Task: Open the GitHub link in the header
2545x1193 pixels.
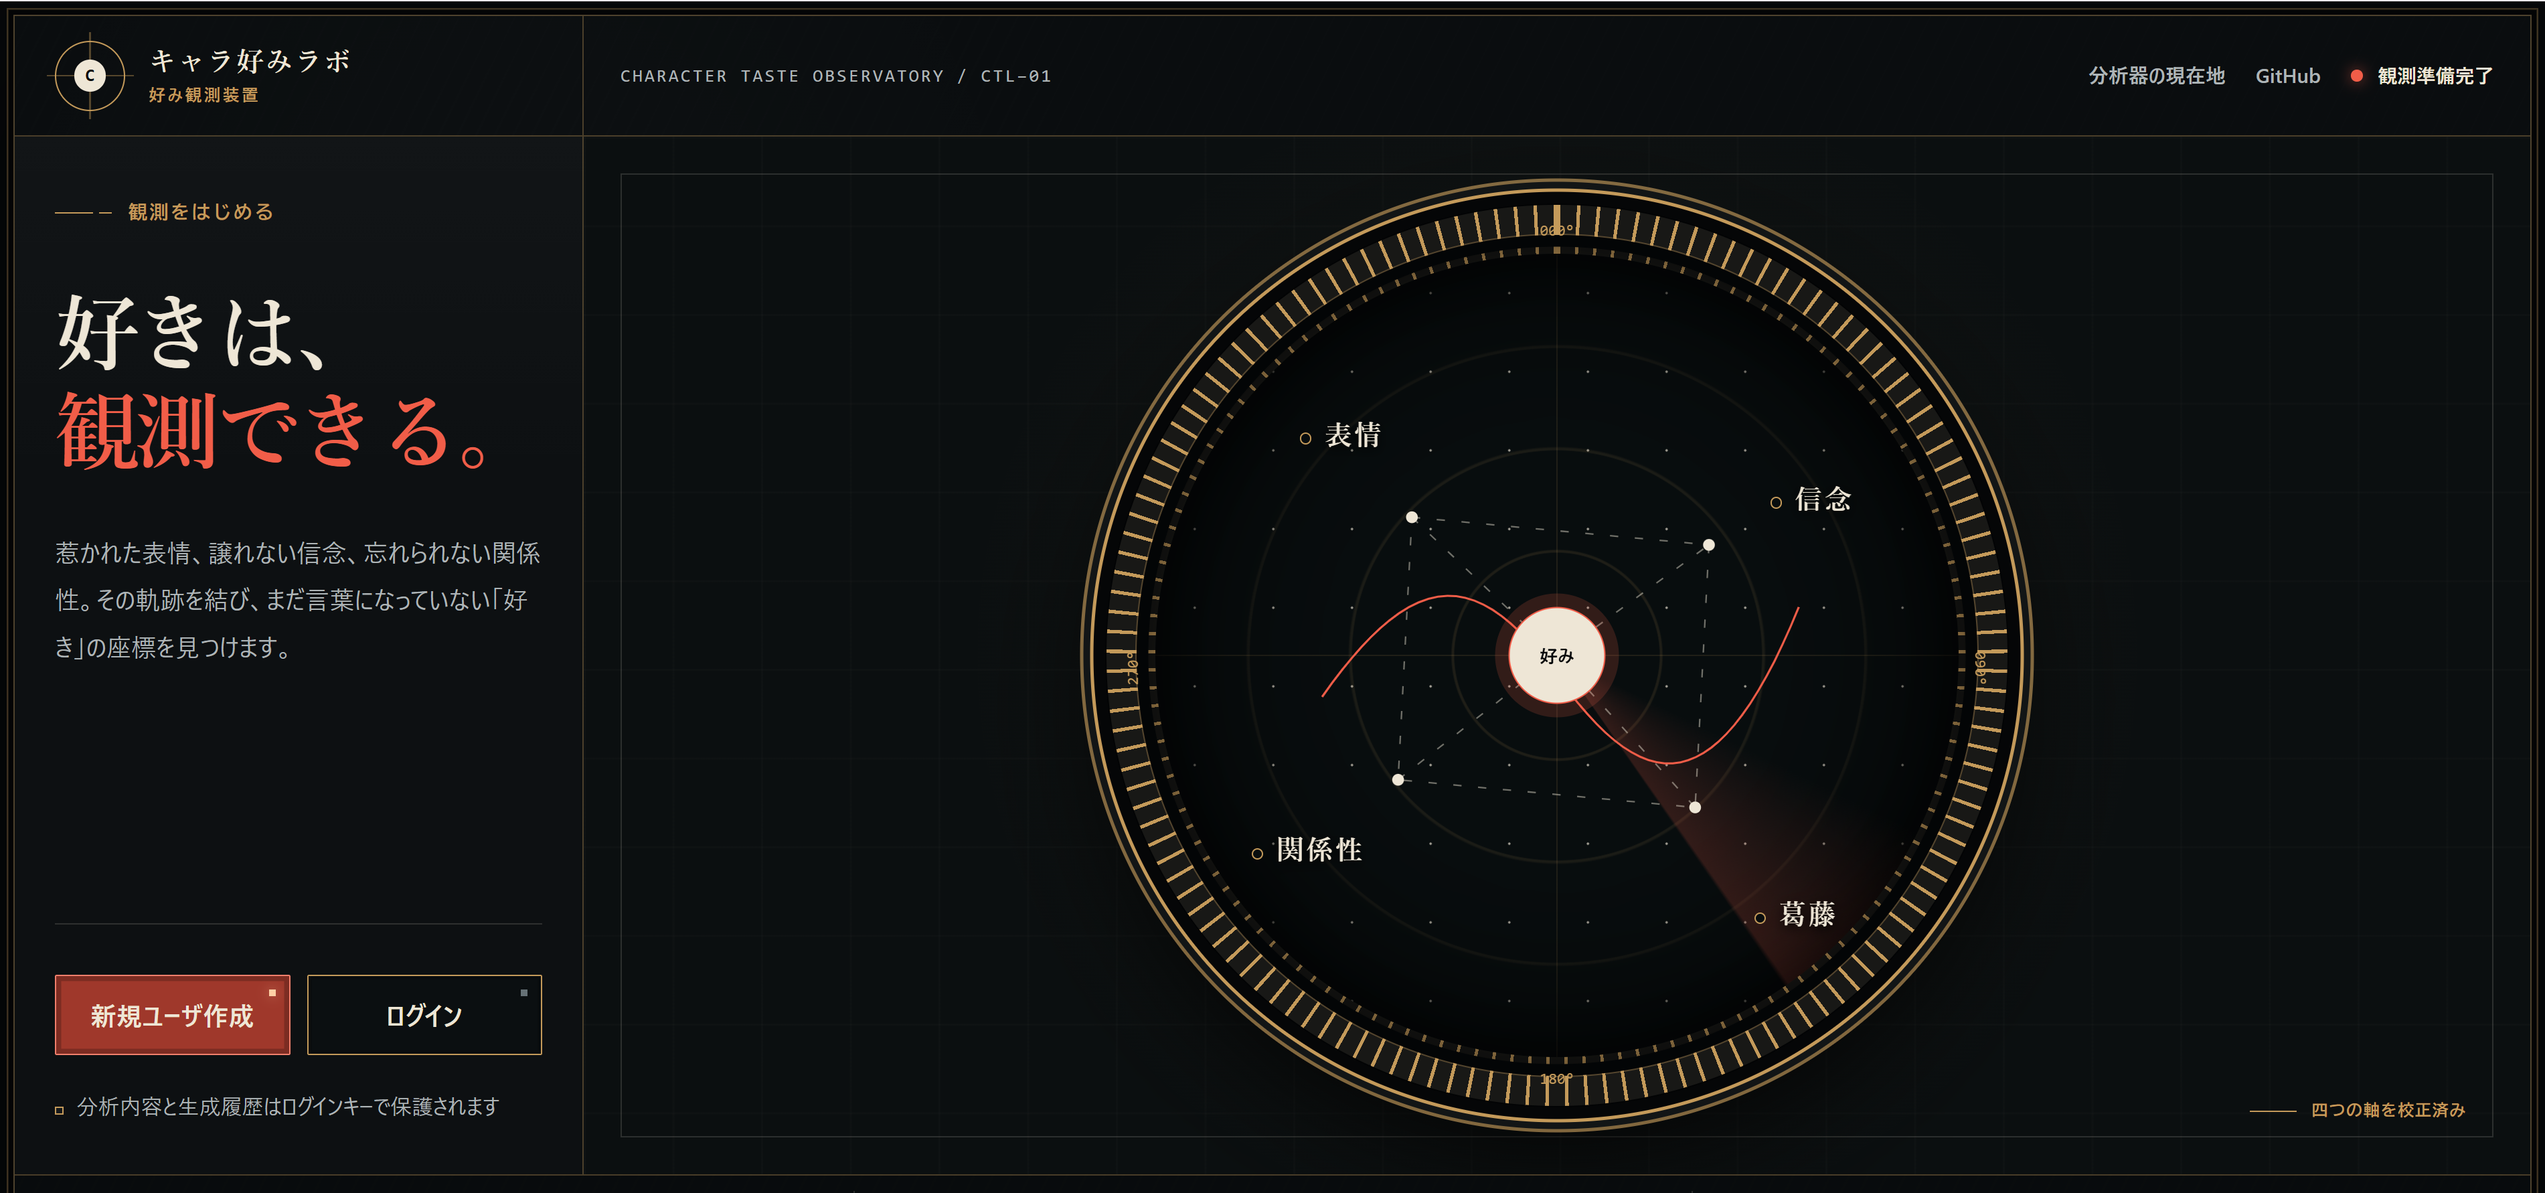Action: 2287,75
